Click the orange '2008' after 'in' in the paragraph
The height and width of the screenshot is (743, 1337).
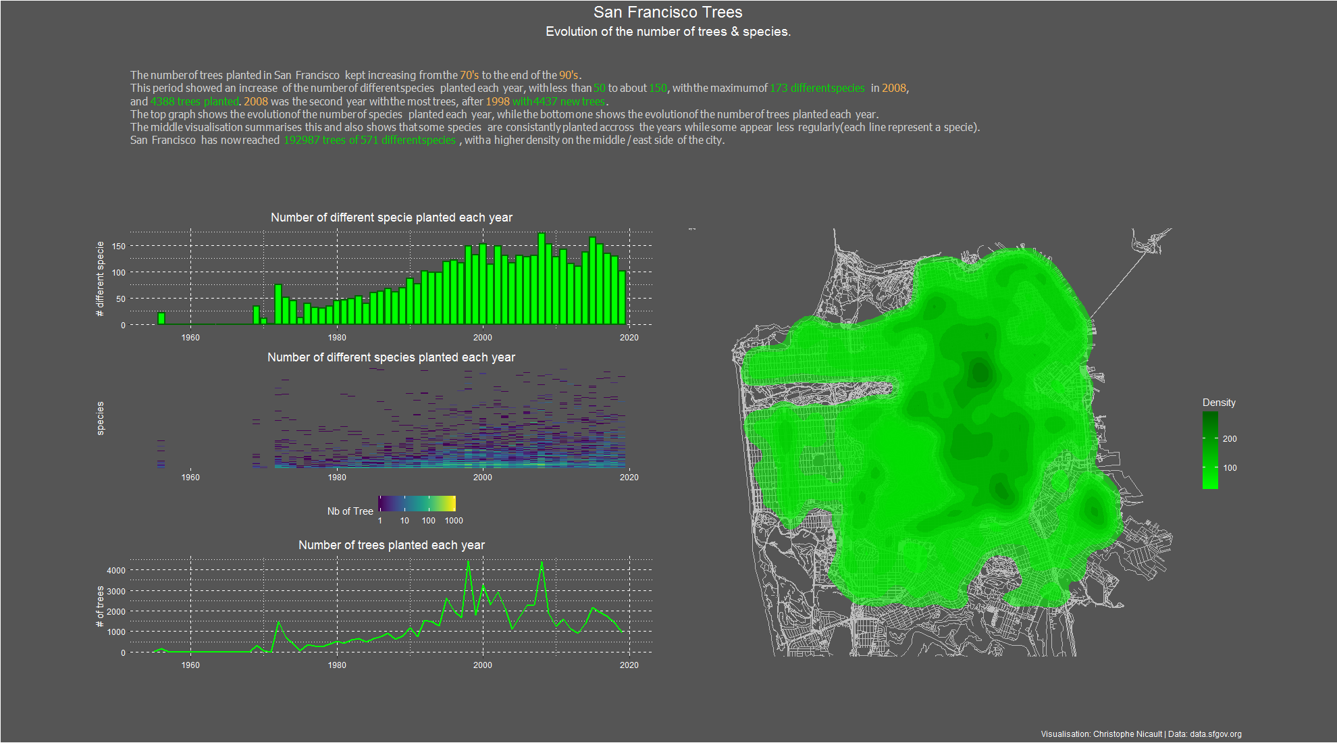coord(894,88)
